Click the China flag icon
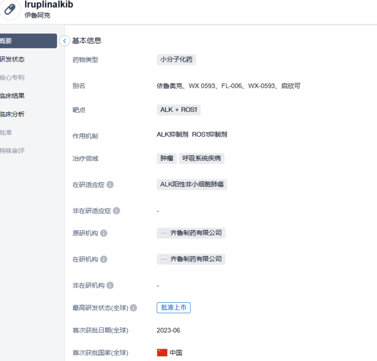The image size is (377, 361). click(x=162, y=353)
